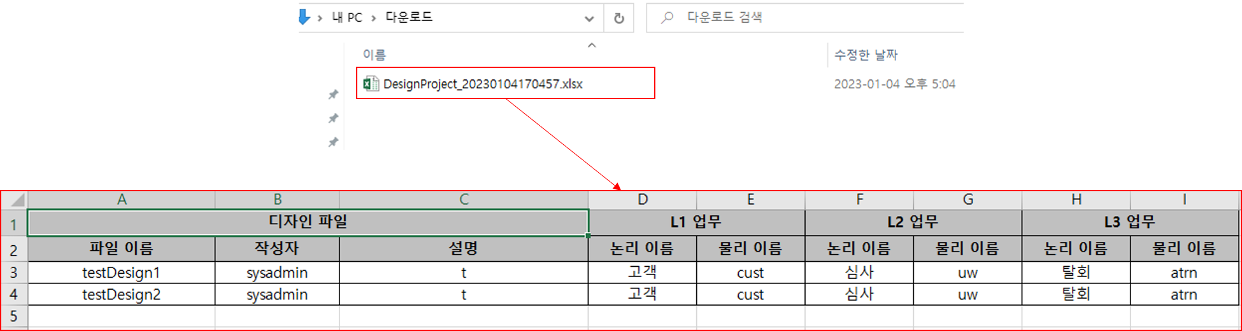Screen dimensions: 1242x331
Task: Click the magnifier icon in the search box
Action: click(x=667, y=18)
